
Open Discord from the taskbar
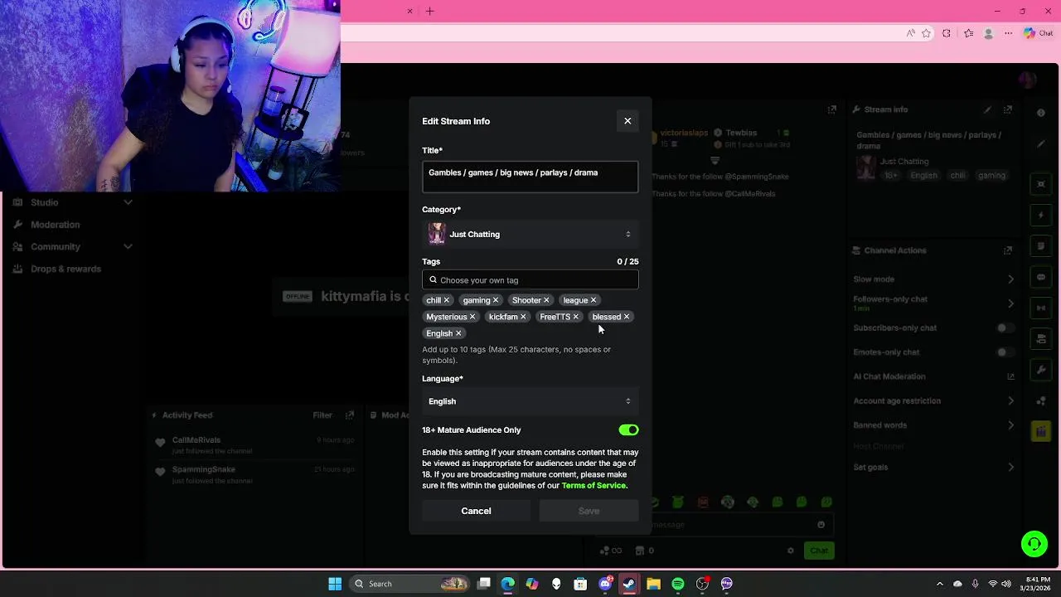606,584
